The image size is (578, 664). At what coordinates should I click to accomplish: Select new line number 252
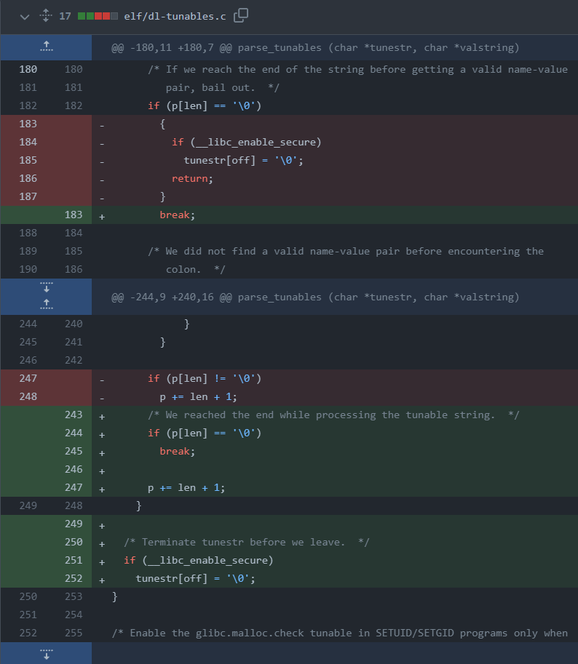(74, 579)
